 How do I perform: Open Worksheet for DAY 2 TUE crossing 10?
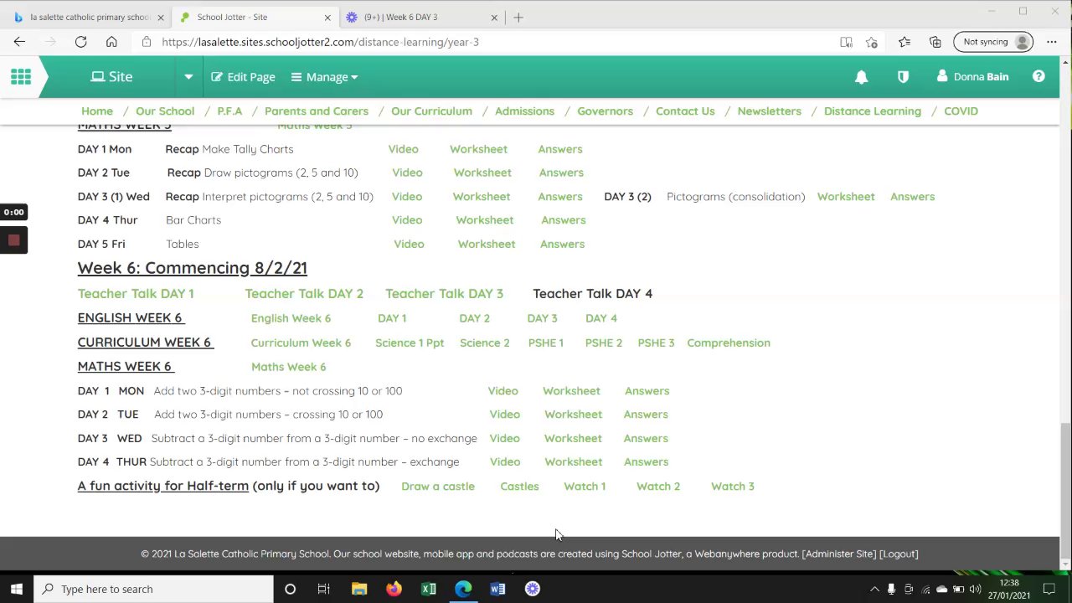point(573,415)
